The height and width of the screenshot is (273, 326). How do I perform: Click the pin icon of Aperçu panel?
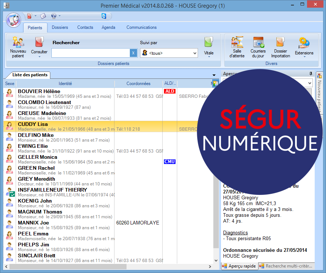click(311, 73)
